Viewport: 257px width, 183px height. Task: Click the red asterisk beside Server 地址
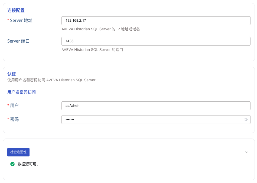(x=8, y=21)
